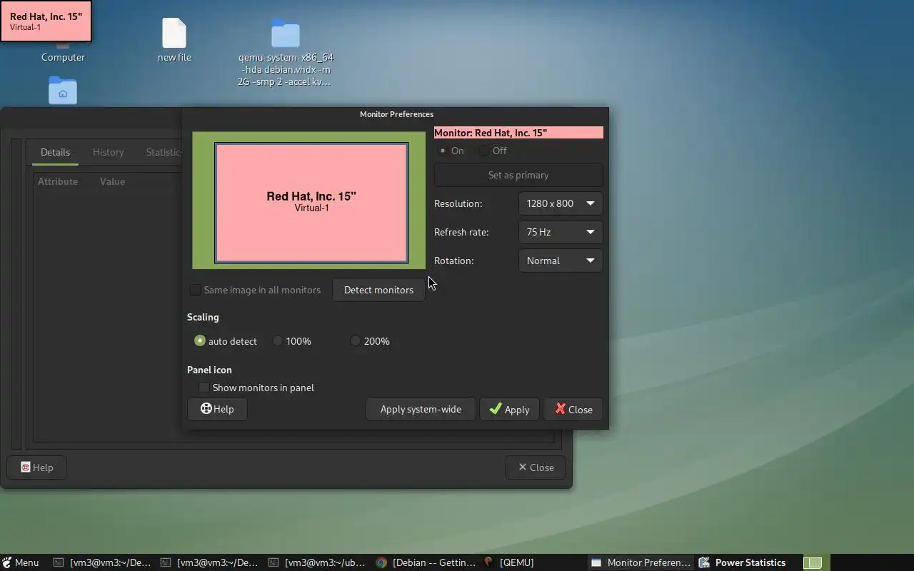Activate the Monitor Preferences taskbar entry
Image resolution: width=914 pixels, height=571 pixels.
[641, 562]
